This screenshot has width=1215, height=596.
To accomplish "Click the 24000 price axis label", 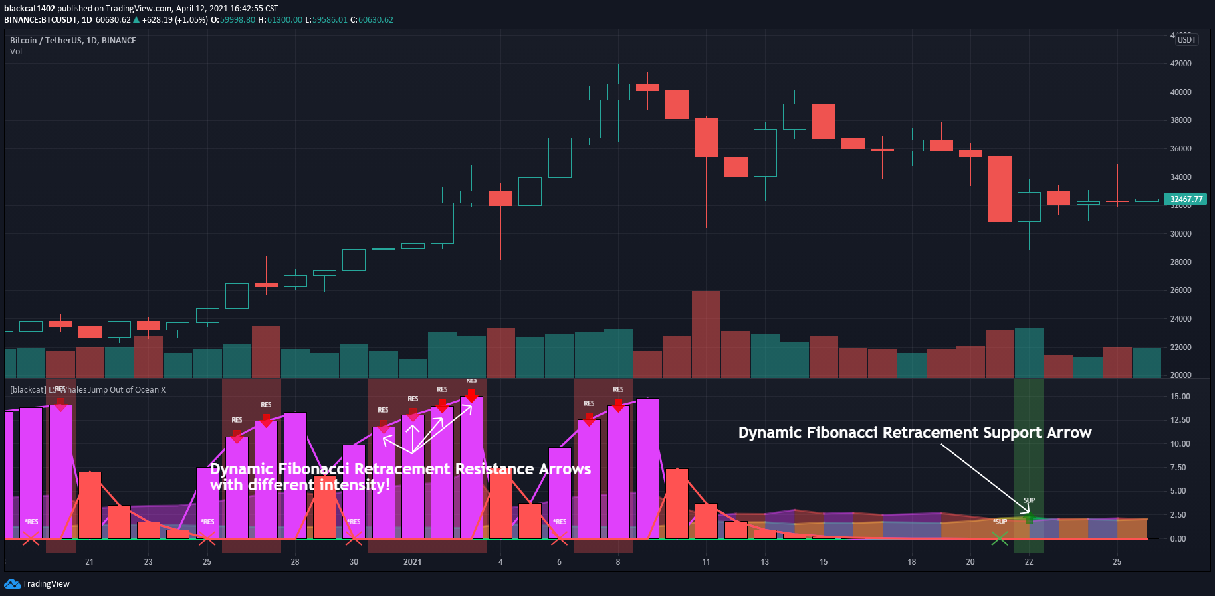I will click(x=1181, y=319).
